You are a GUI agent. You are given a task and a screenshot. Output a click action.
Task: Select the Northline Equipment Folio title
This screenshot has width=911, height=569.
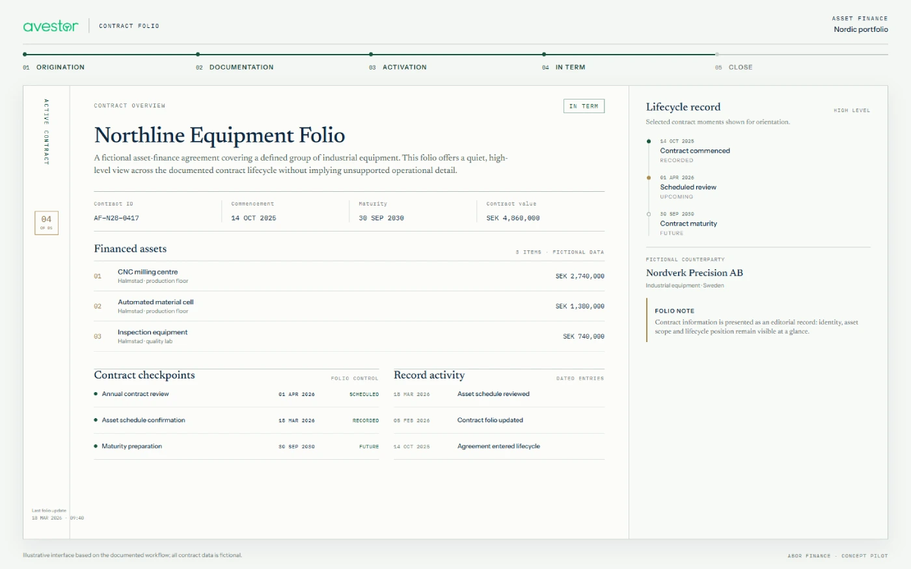click(219, 135)
